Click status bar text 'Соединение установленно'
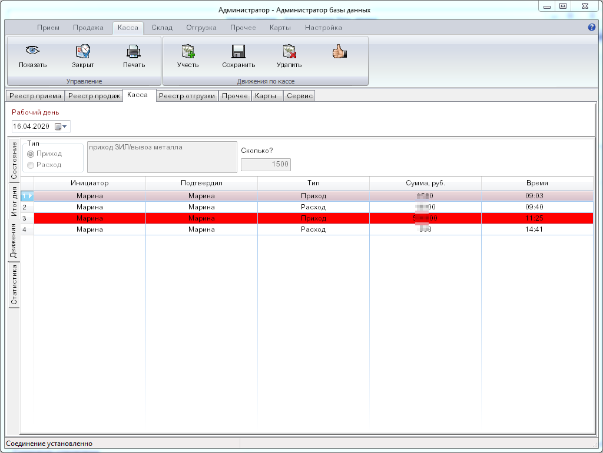The height and width of the screenshot is (453, 603). 49,444
